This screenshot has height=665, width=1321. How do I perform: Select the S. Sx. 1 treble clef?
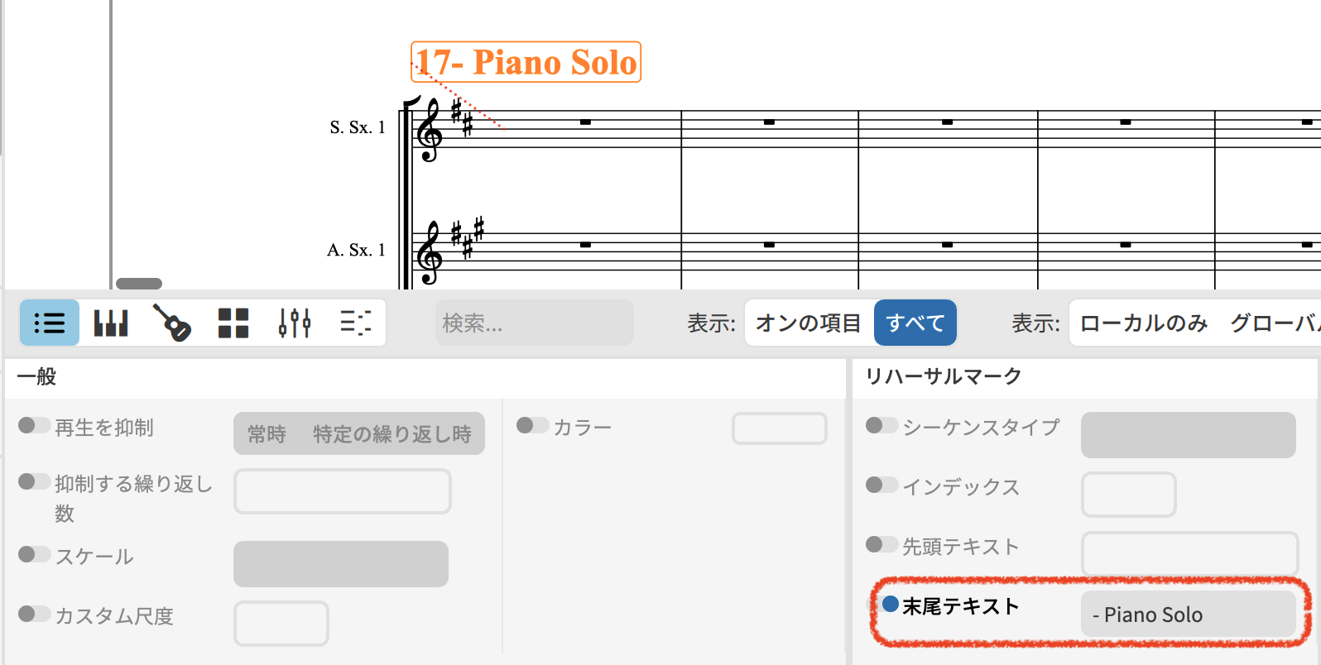click(430, 132)
